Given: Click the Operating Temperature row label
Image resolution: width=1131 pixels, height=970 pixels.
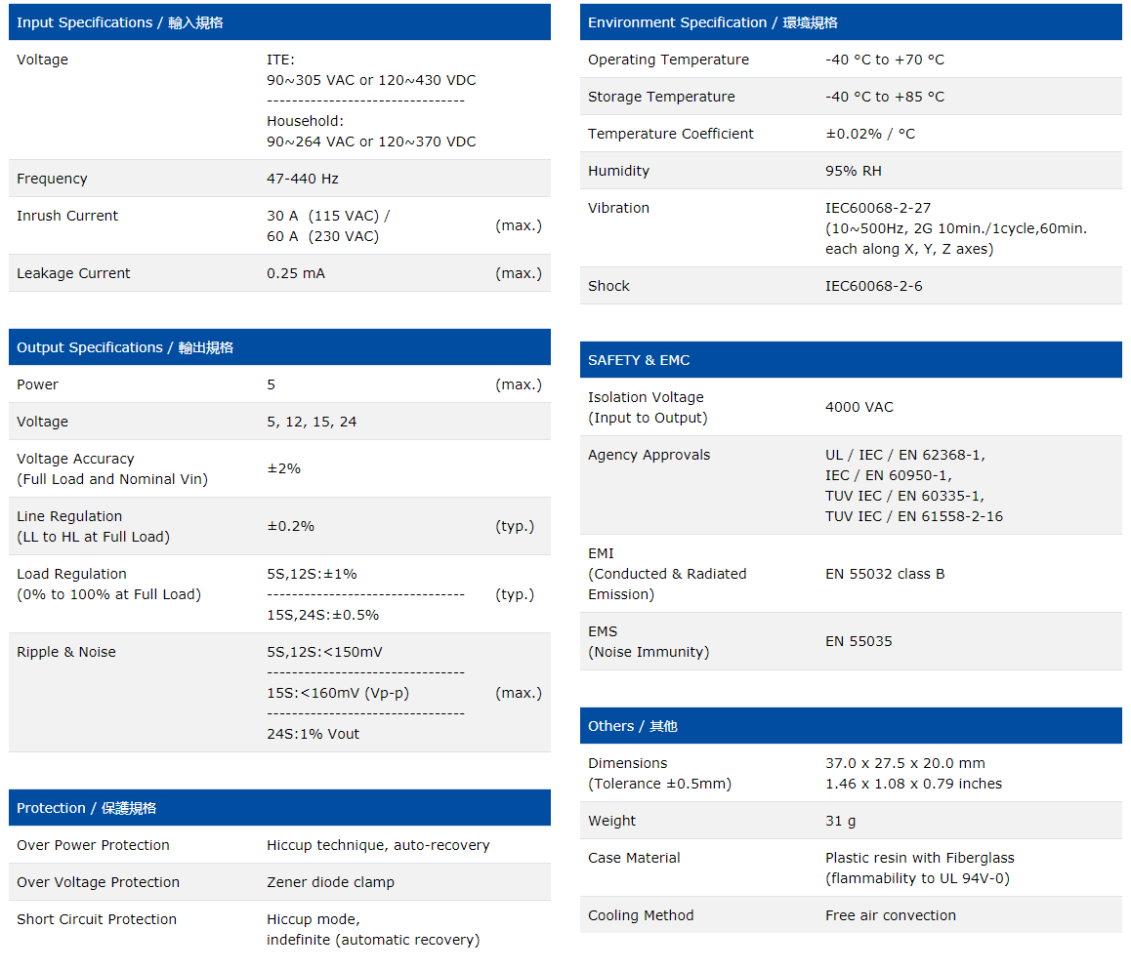Looking at the screenshot, I should click(668, 60).
